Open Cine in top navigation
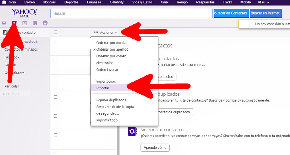This screenshot has height=155, width=290. [x=164, y=2]
